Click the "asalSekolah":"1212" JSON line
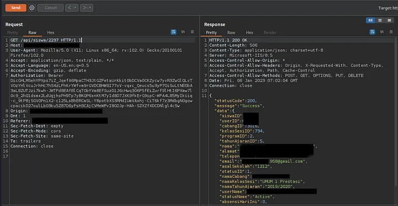Screen dimensions: 398x206 tap(245, 166)
